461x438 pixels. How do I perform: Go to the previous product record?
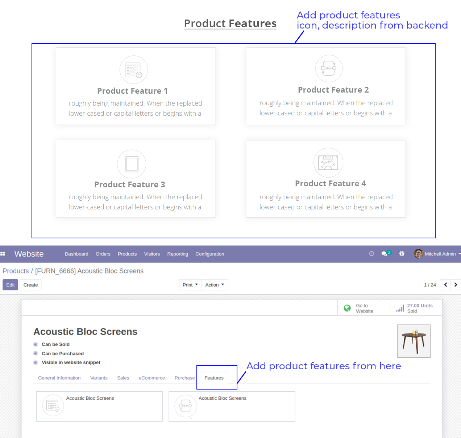coord(445,285)
